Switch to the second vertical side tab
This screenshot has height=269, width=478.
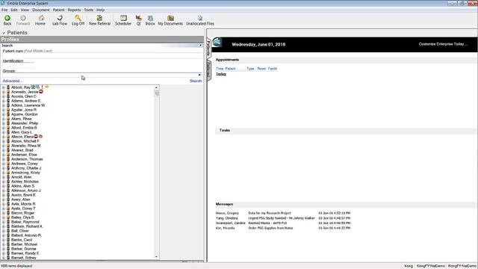(209, 69)
